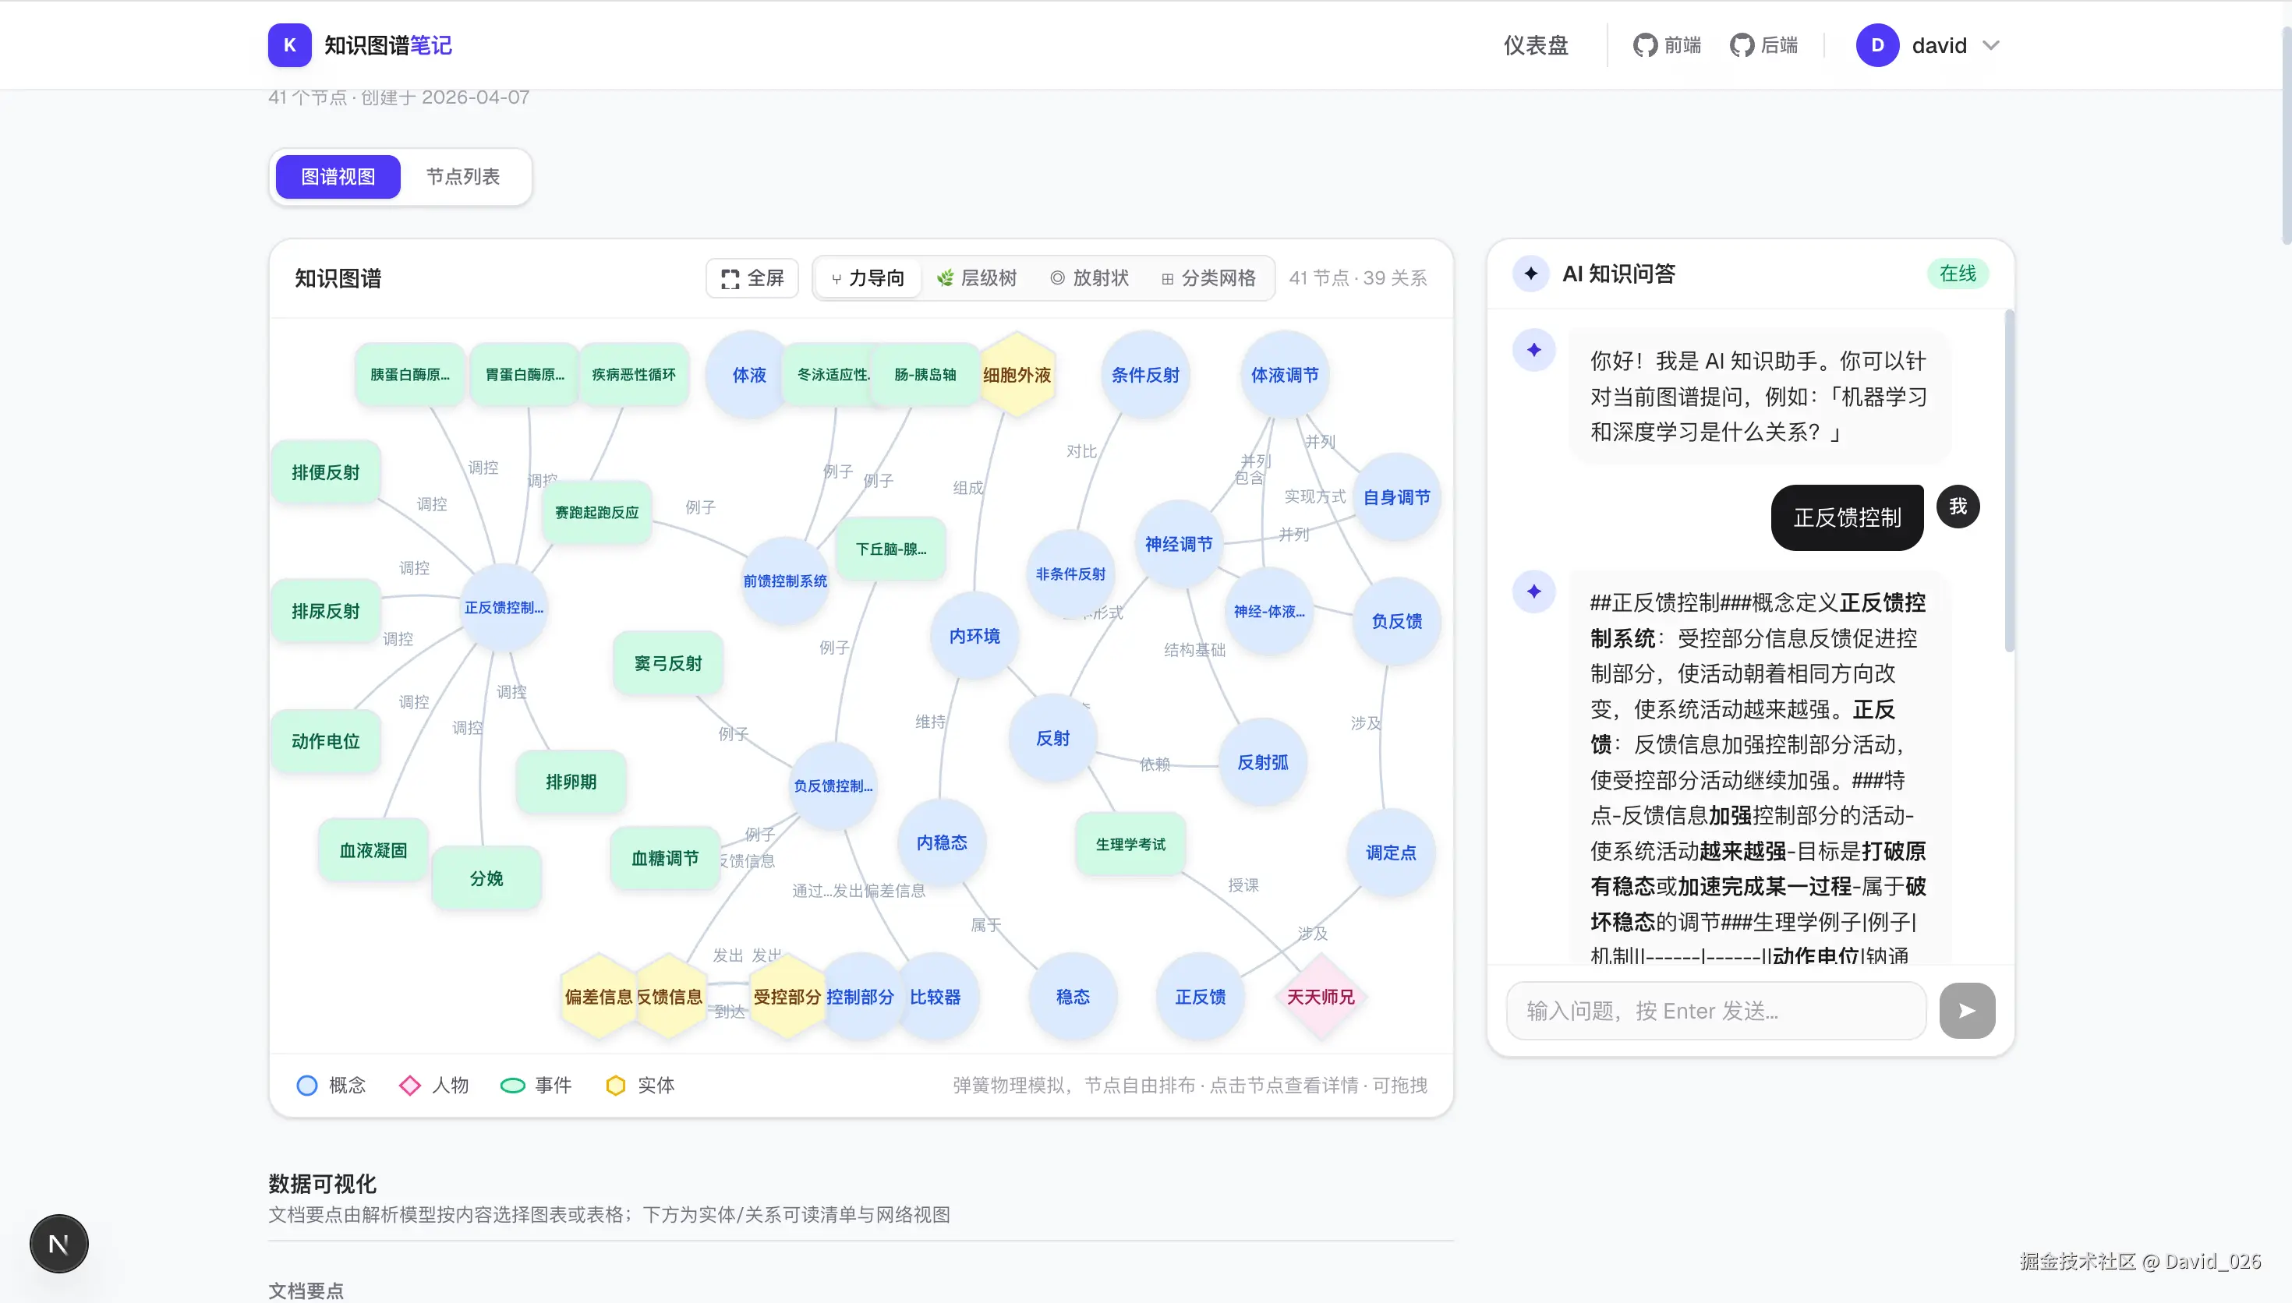Open the 前端 GitHub link icon
2292x1303 pixels.
(x=1645, y=46)
